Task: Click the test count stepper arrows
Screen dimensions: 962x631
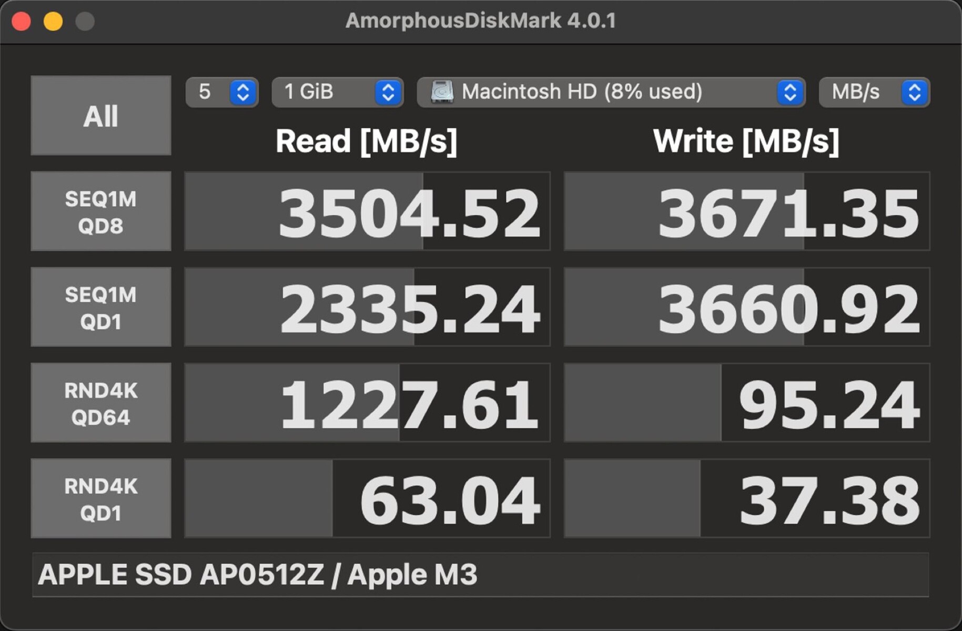Action: (x=243, y=93)
